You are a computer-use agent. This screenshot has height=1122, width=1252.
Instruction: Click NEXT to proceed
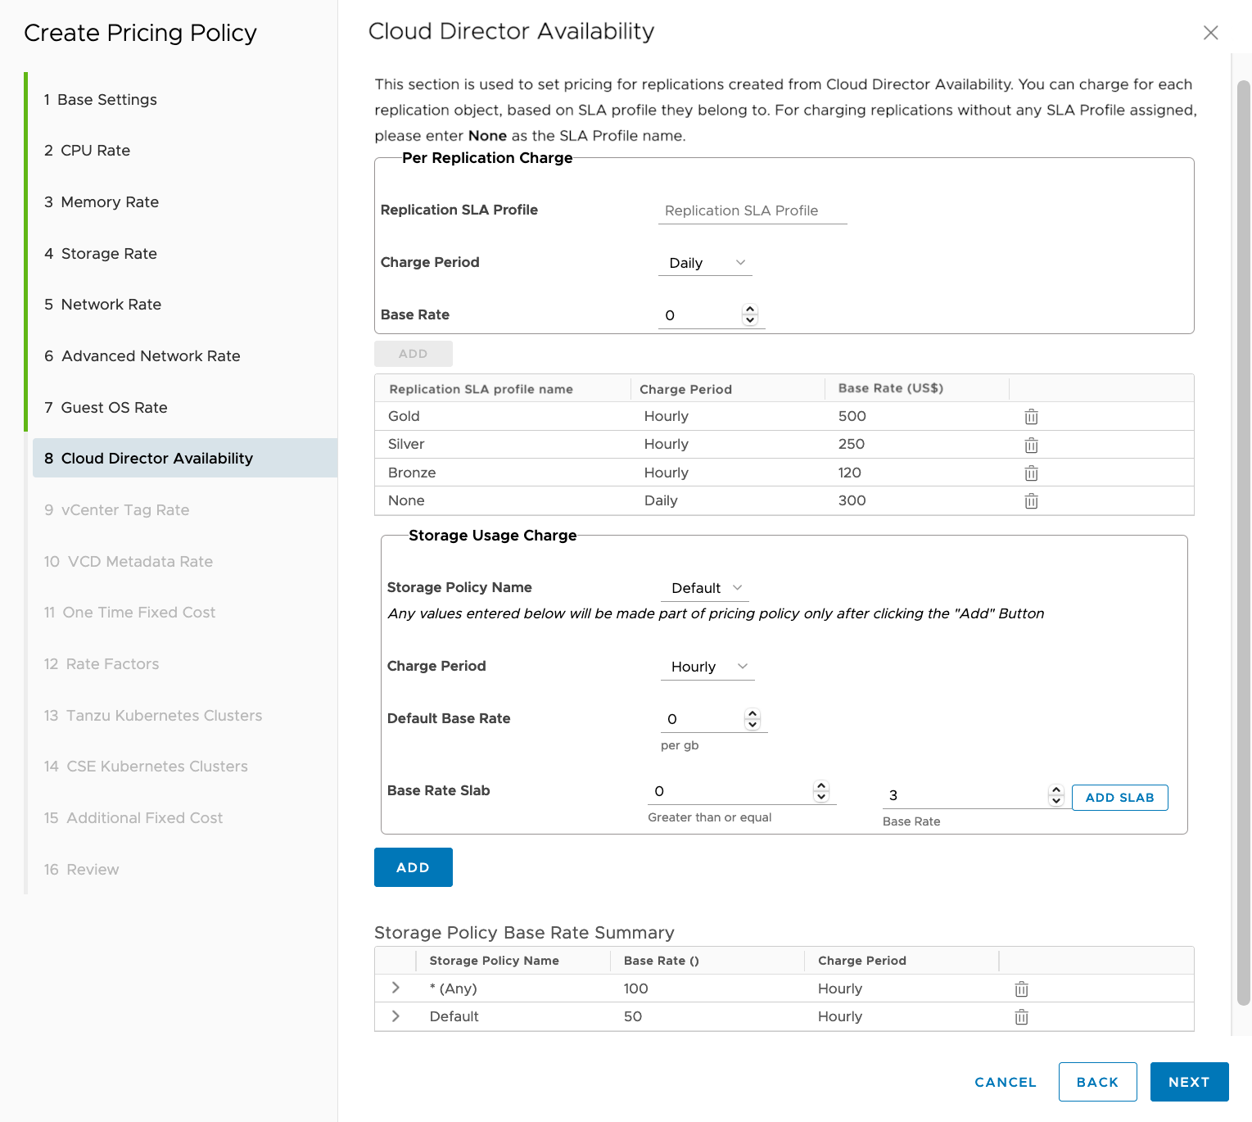[1189, 1082]
